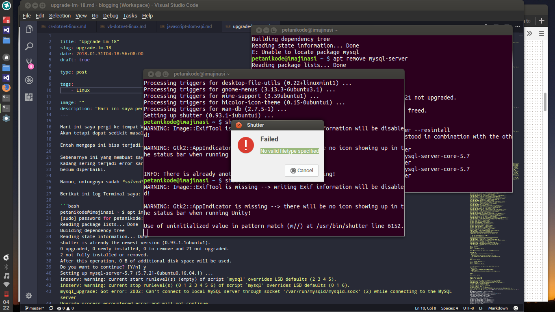Click the synchronize changes icon in status bar
Screen dimensions: 555x312
(51, 308)
